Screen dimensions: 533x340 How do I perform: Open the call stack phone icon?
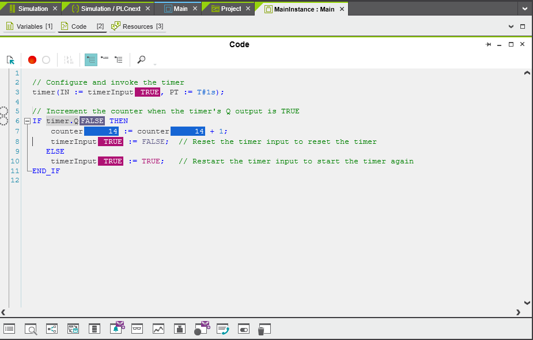223,329
